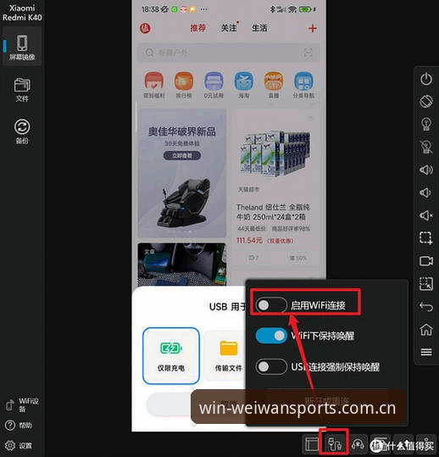Click the dashed-box selection tool below record
The height and width of the screenshot is (457, 439).
click(426, 283)
